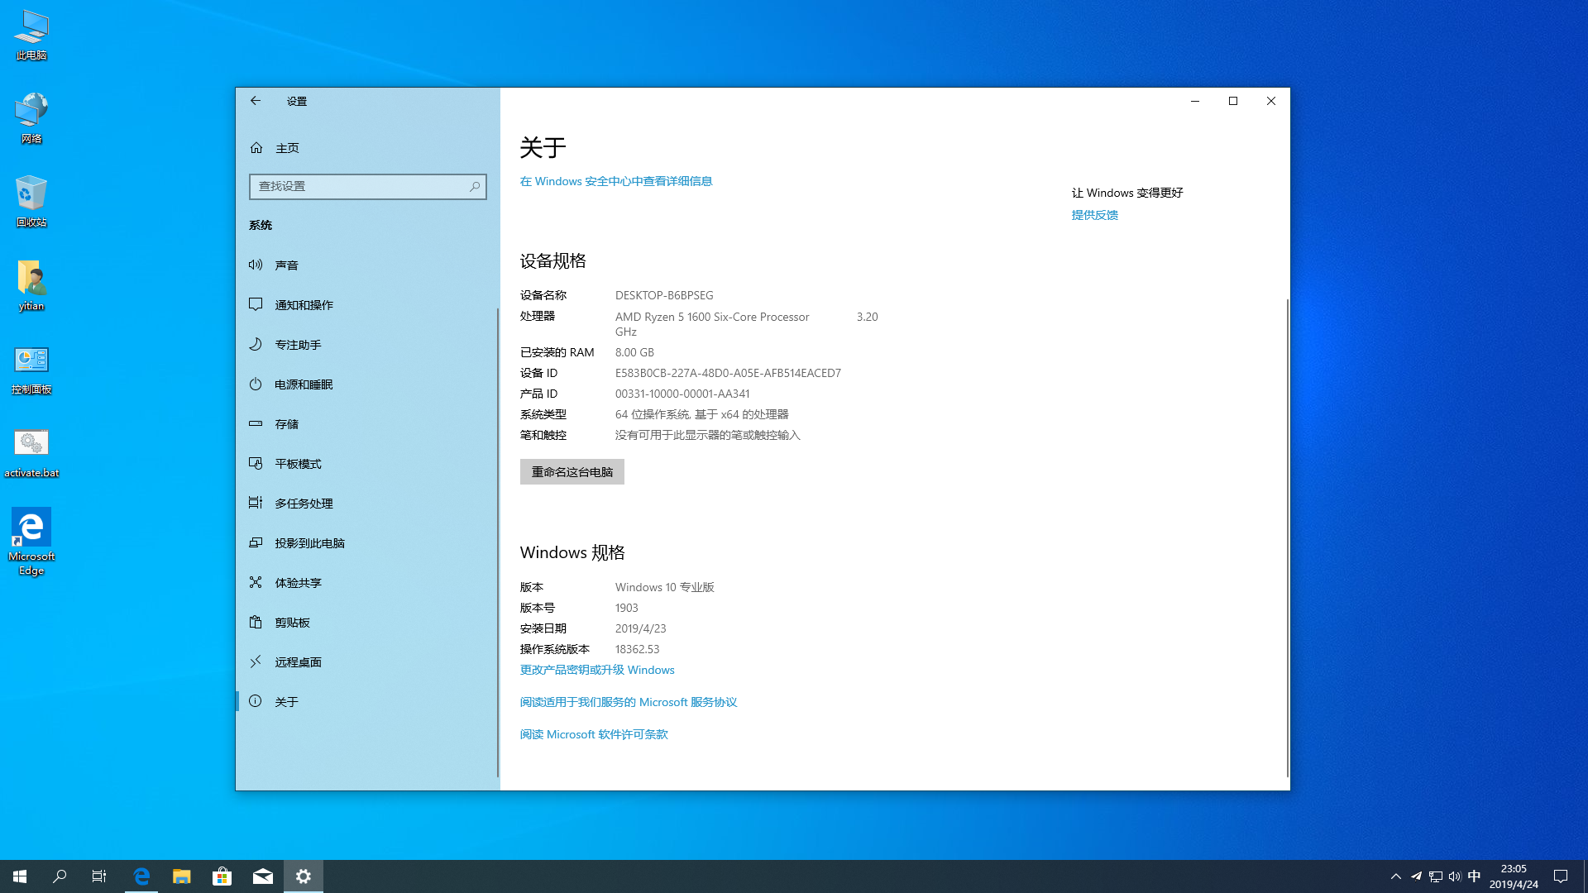Select the Windows 10 专业版 edition text
The image size is (1588, 893).
[665, 587]
